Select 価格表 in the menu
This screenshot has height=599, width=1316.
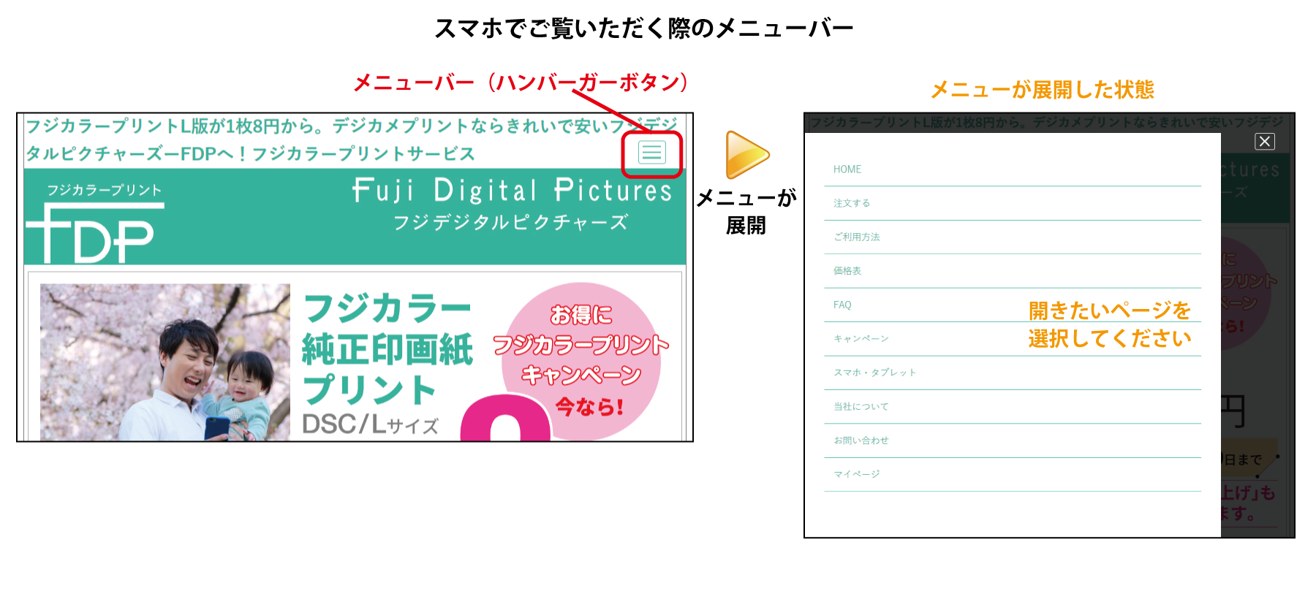[1013, 271]
